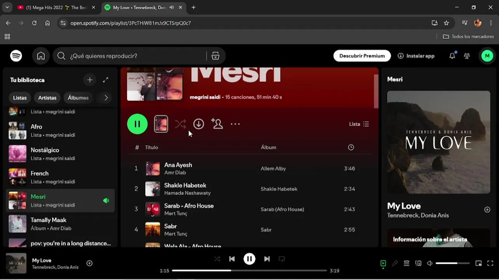Open the Tamally Maak album

click(x=60, y=224)
